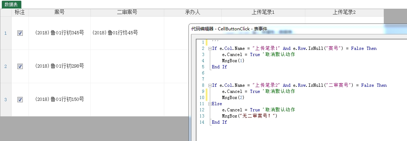
Task: Place cursor on line 14 End If
Action: (x=219, y=122)
